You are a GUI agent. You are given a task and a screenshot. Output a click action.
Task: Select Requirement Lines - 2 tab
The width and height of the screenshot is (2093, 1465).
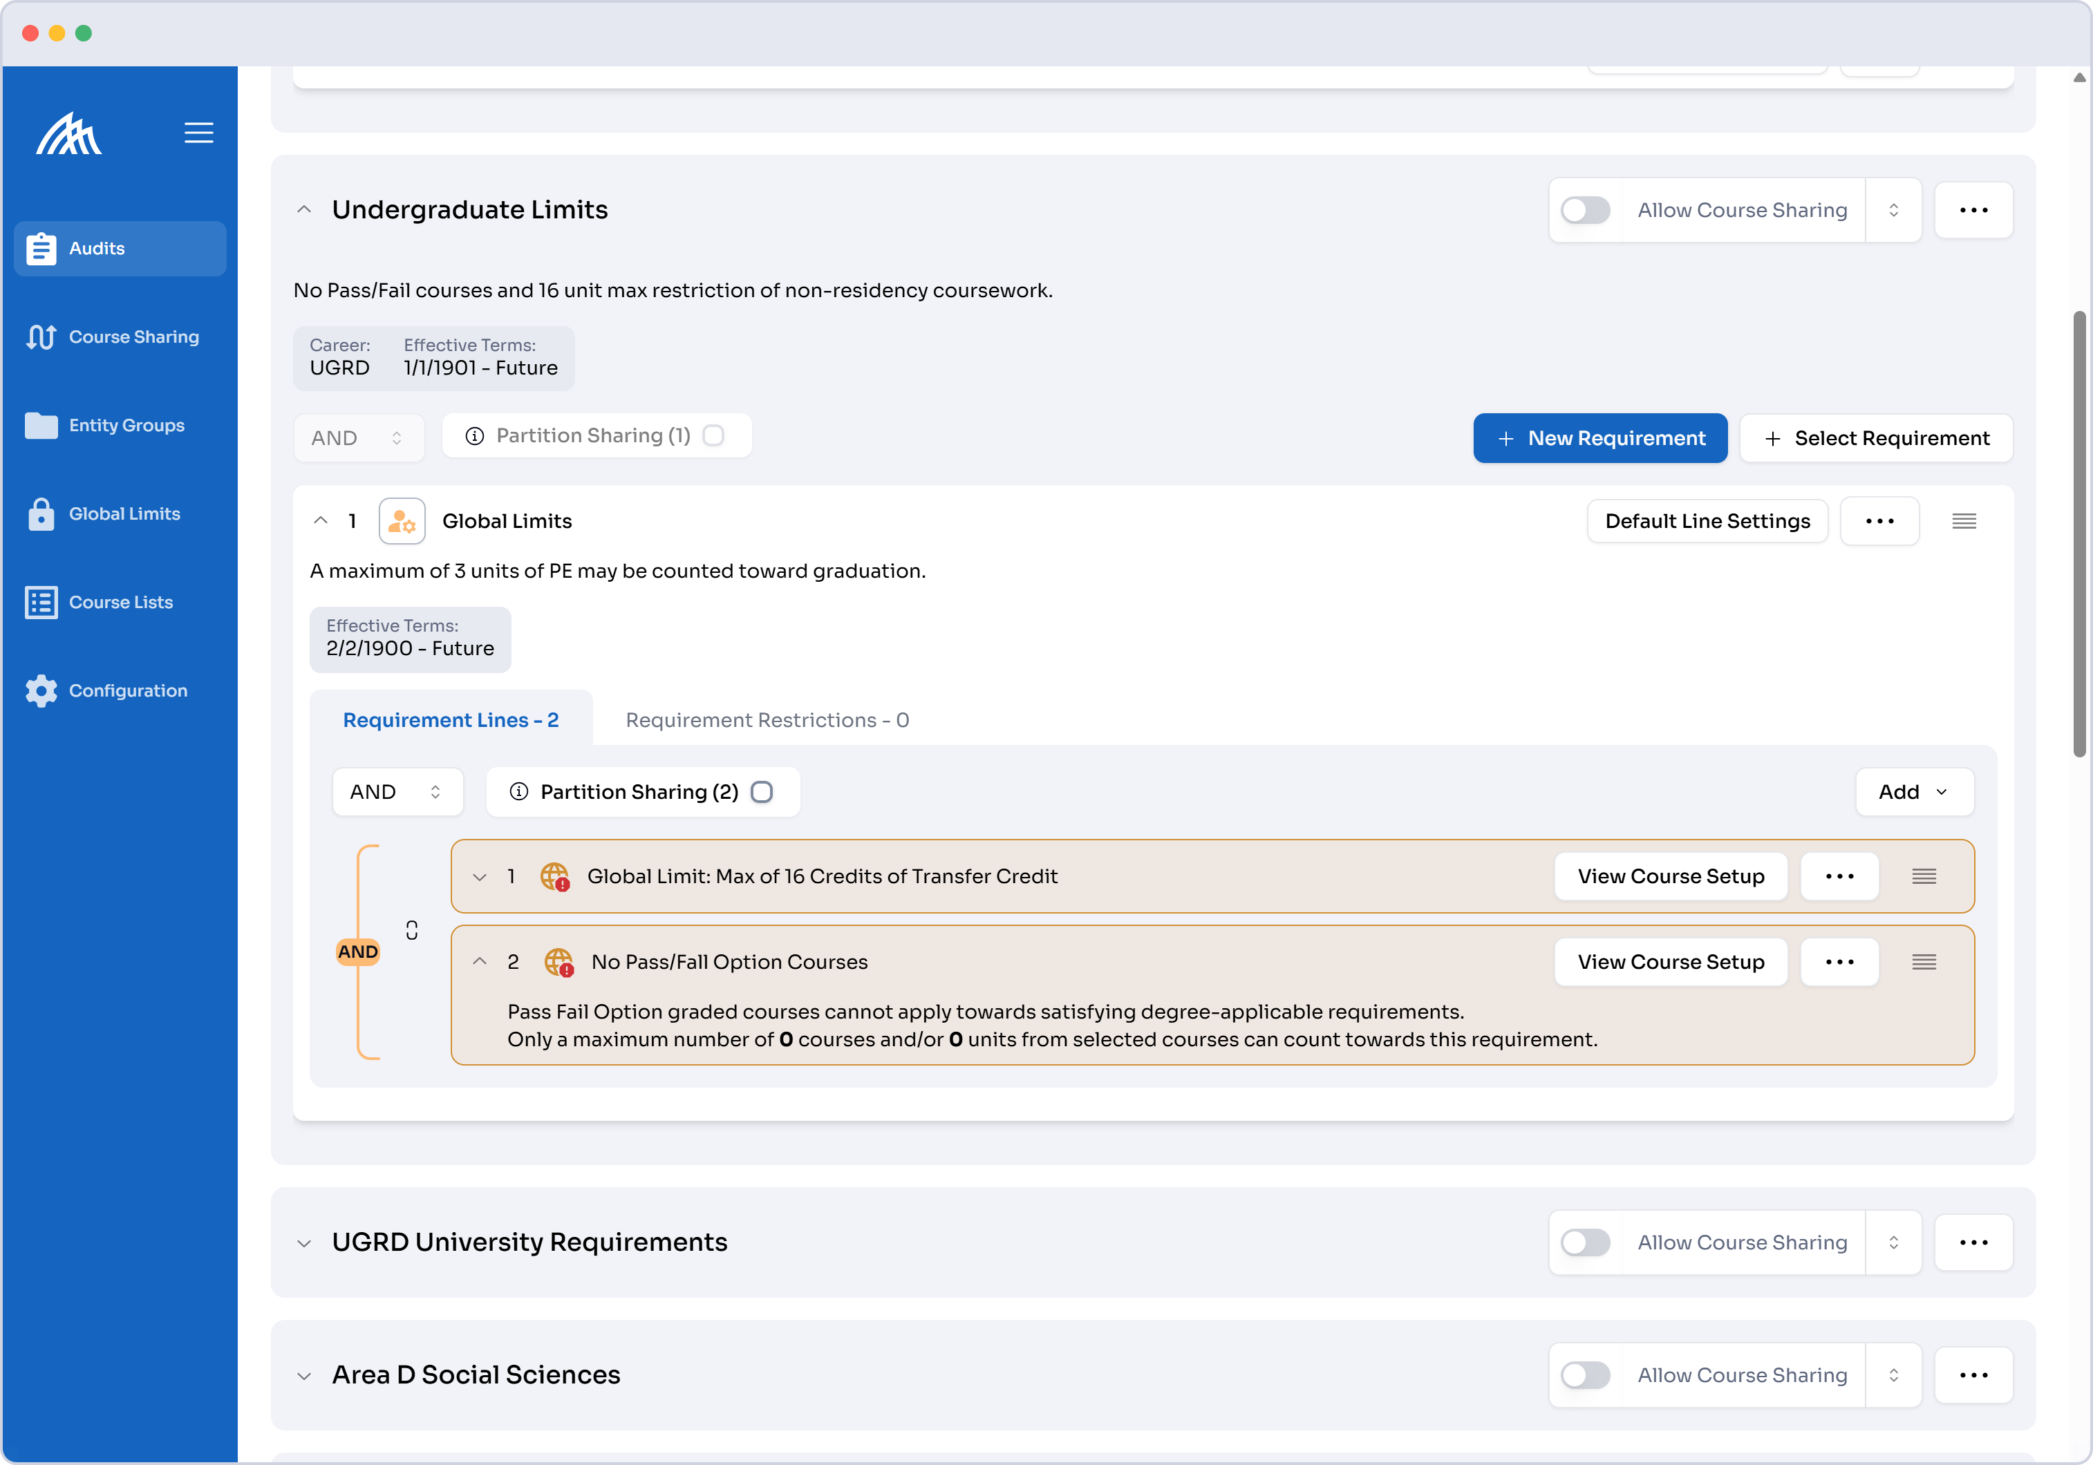pos(450,720)
